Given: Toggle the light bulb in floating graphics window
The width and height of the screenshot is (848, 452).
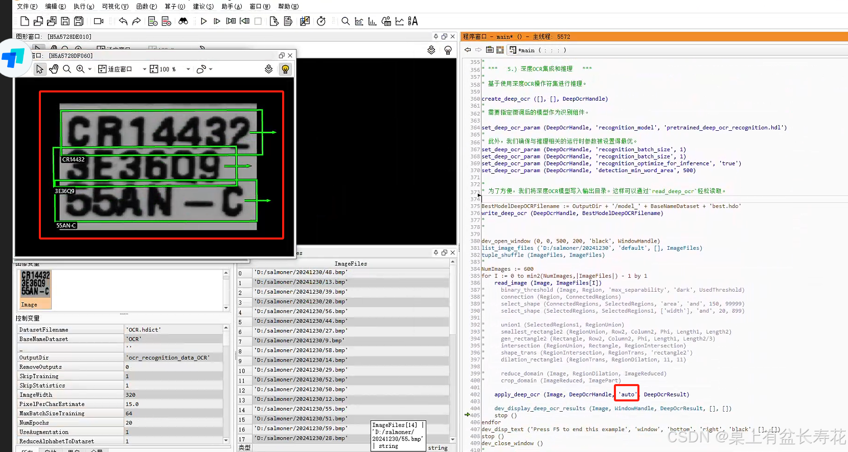Looking at the screenshot, I should (285, 69).
